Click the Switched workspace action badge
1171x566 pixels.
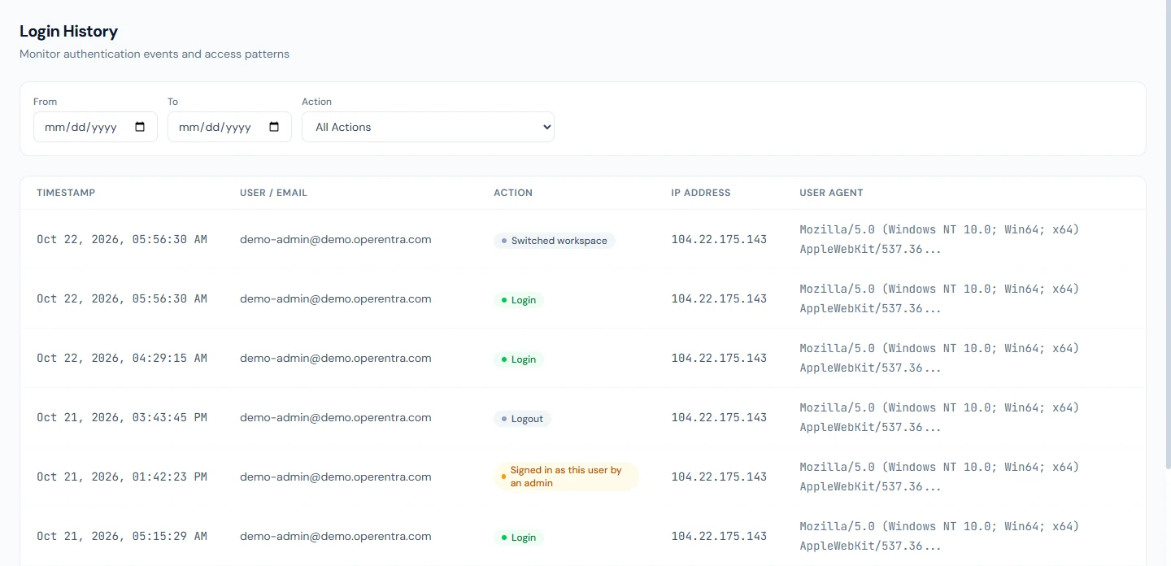555,241
